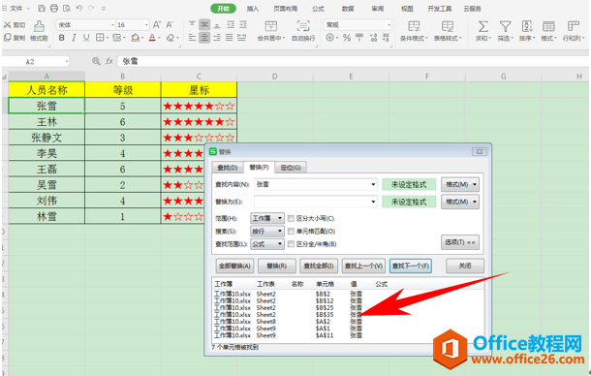This screenshot has width=591, height=376.
Task: Decrease font size with A- icon
Action: tap(170, 25)
